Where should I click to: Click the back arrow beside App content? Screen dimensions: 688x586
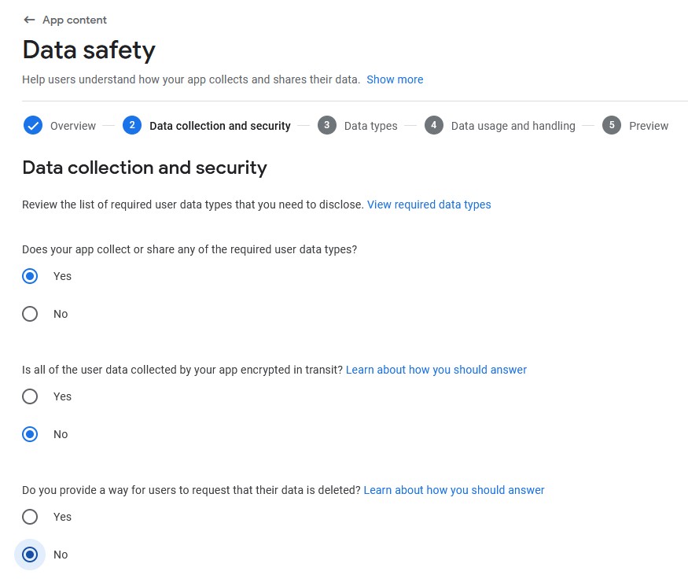point(29,20)
